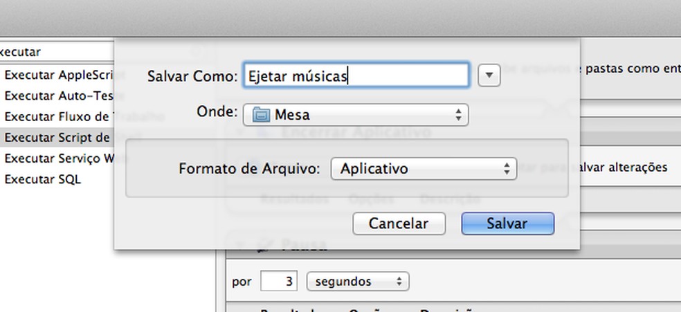Select Executar Serviço Web action
681x312 pixels.
click(x=57, y=158)
